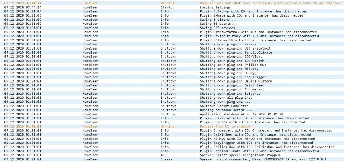
Task: Select "Shutting down plug-in: Chromecast" log line
Action: click(231, 89)
